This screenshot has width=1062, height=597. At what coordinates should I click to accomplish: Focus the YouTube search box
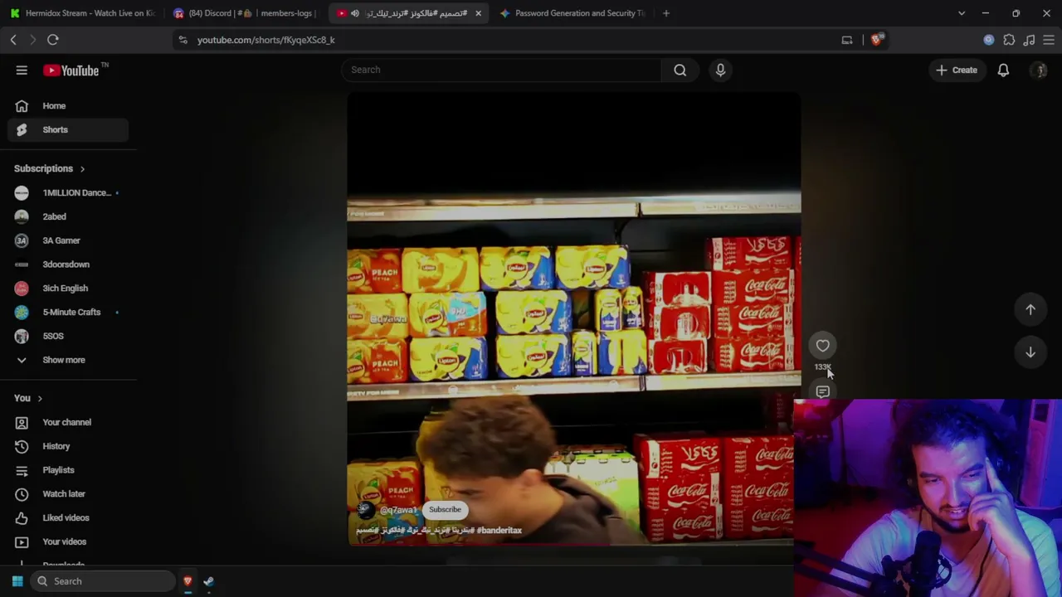pyautogui.click(x=501, y=70)
